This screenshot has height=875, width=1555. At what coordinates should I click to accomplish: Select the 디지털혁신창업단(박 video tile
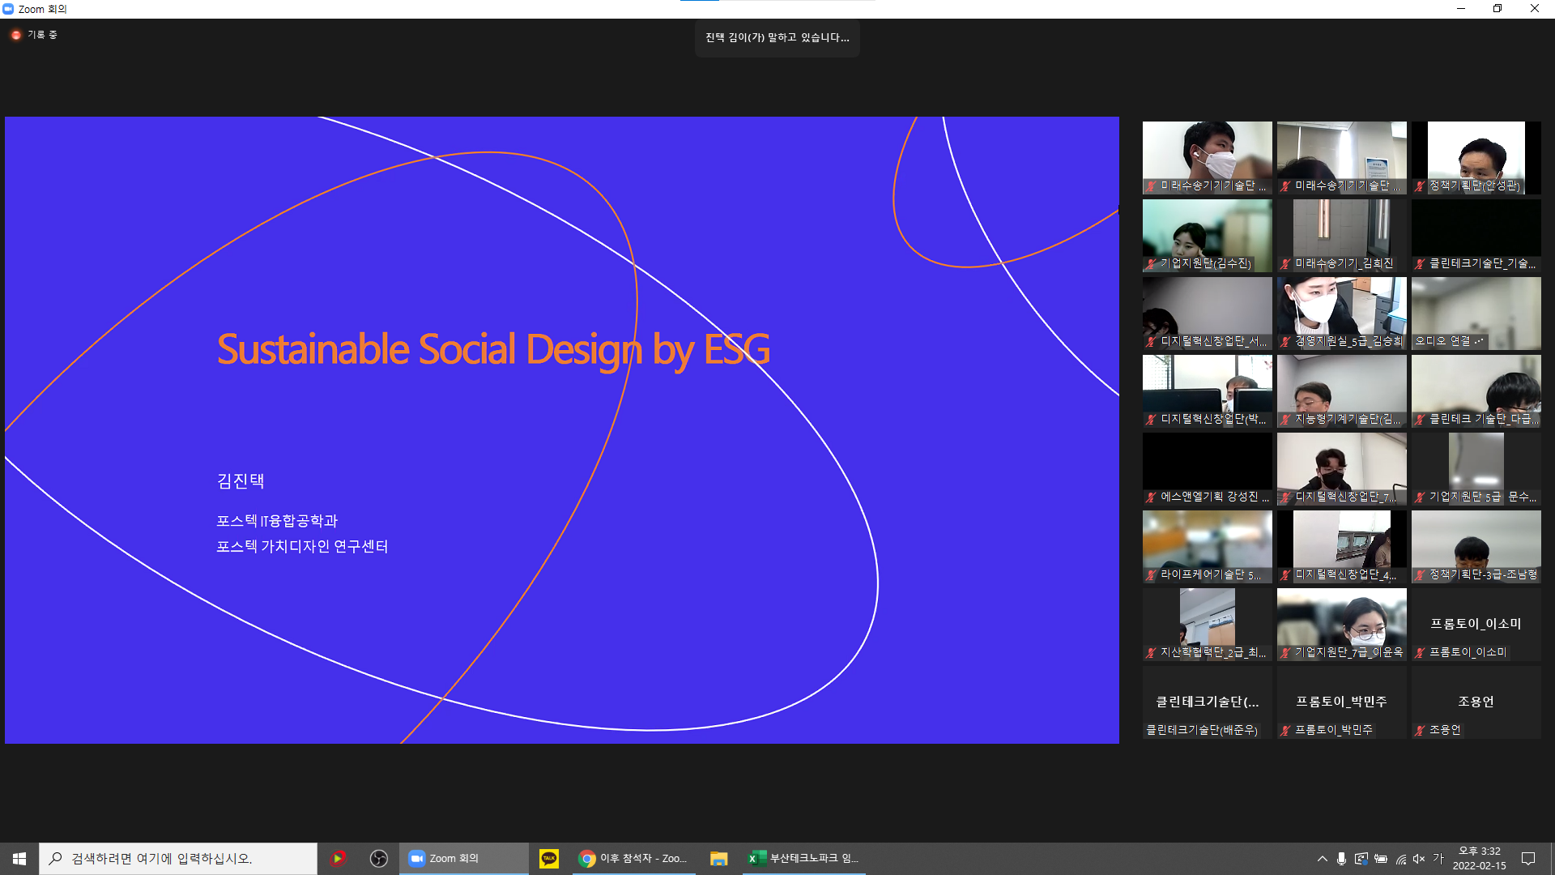click(x=1207, y=391)
